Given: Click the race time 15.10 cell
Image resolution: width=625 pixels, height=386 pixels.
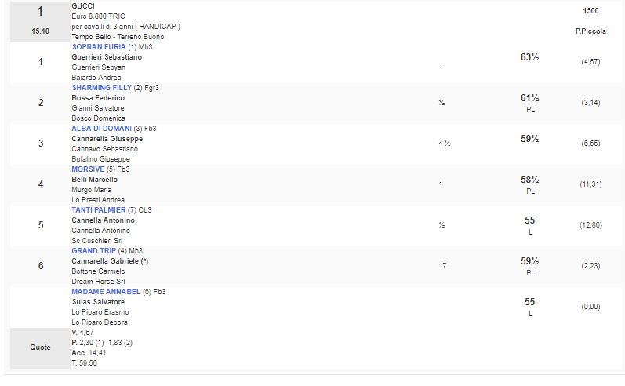Looking at the screenshot, I should pyautogui.click(x=40, y=32).
